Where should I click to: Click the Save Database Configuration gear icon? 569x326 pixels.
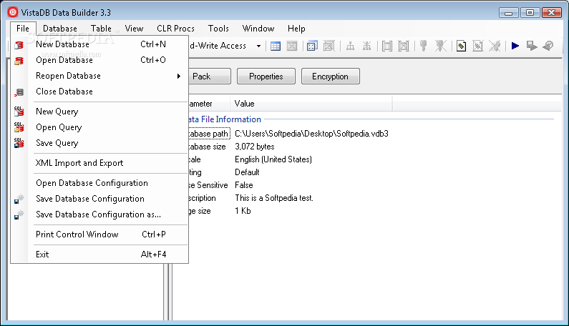19,199
